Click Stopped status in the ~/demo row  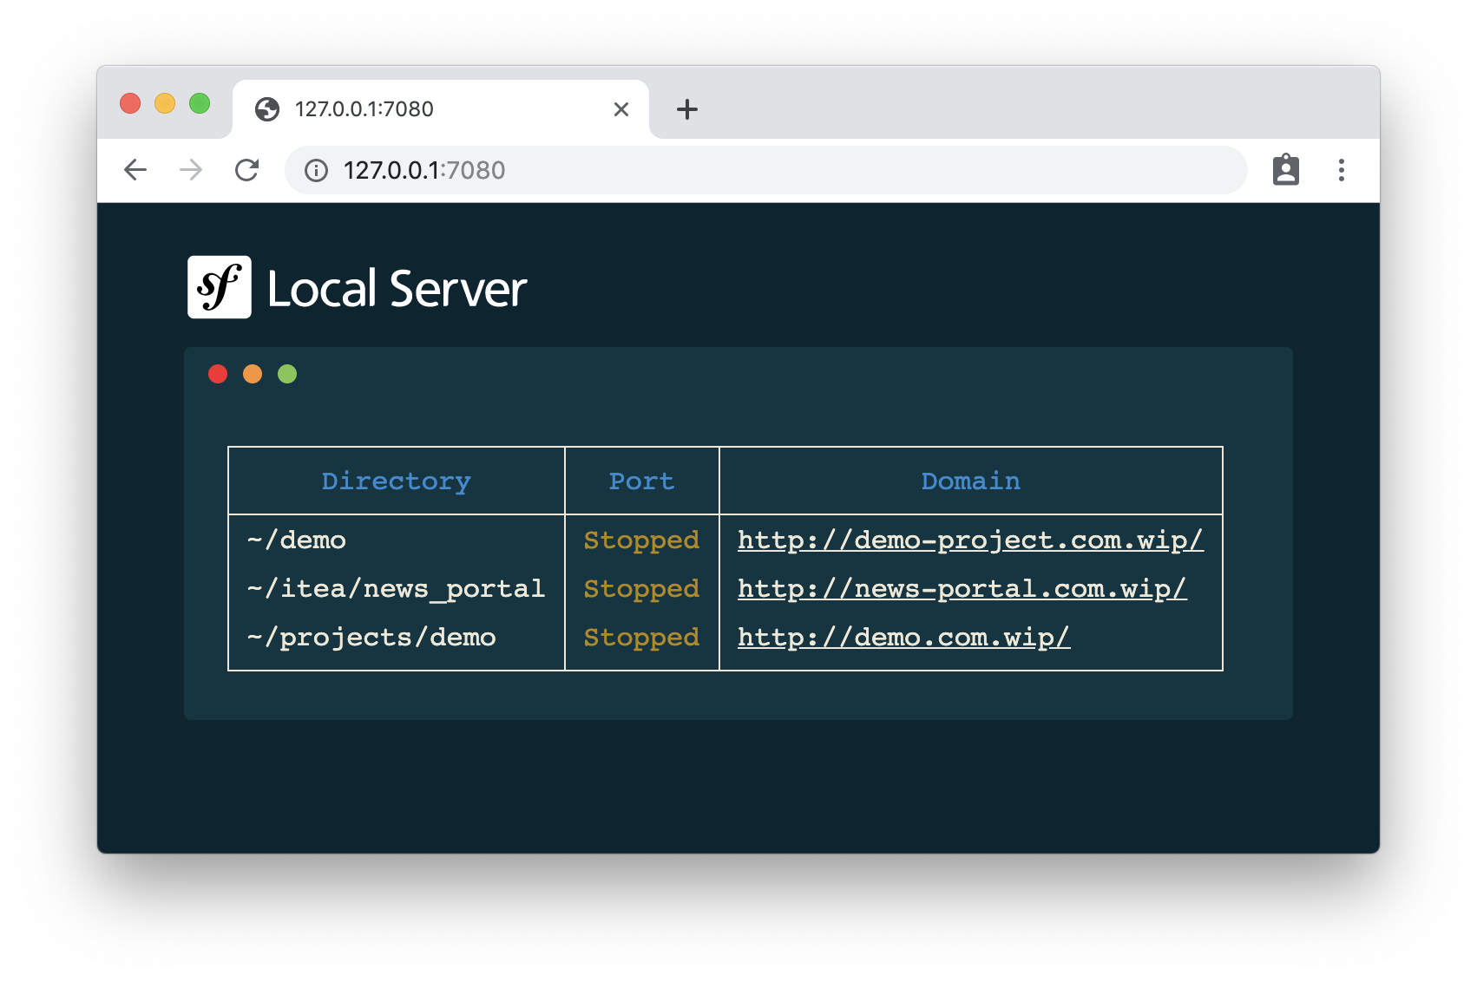641,540
